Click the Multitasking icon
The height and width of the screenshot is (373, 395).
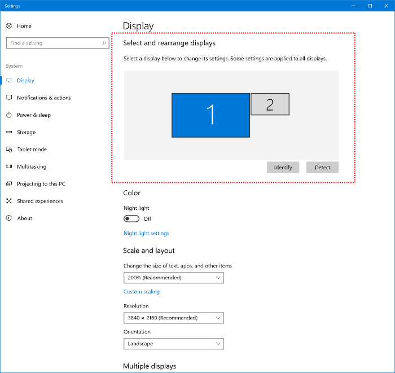[x=9, y=166]
